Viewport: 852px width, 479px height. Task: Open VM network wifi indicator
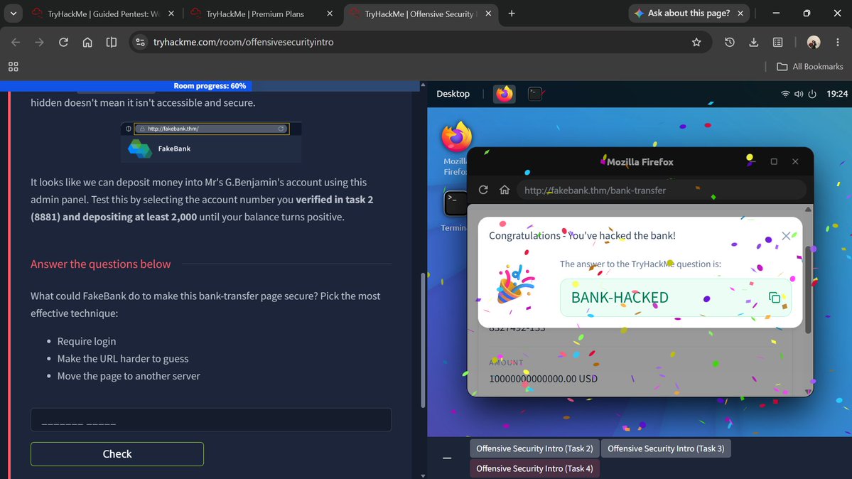785,94
